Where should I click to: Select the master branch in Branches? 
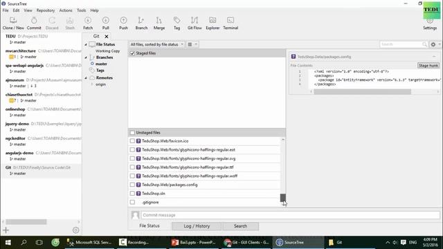point(101,64)
